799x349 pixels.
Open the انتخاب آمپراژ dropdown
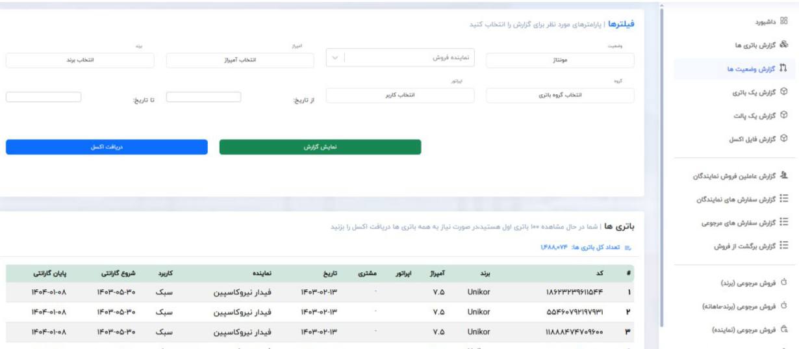click(240, 60)
